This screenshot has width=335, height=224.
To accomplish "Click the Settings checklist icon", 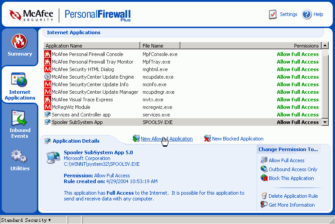I will pos(273,14).
